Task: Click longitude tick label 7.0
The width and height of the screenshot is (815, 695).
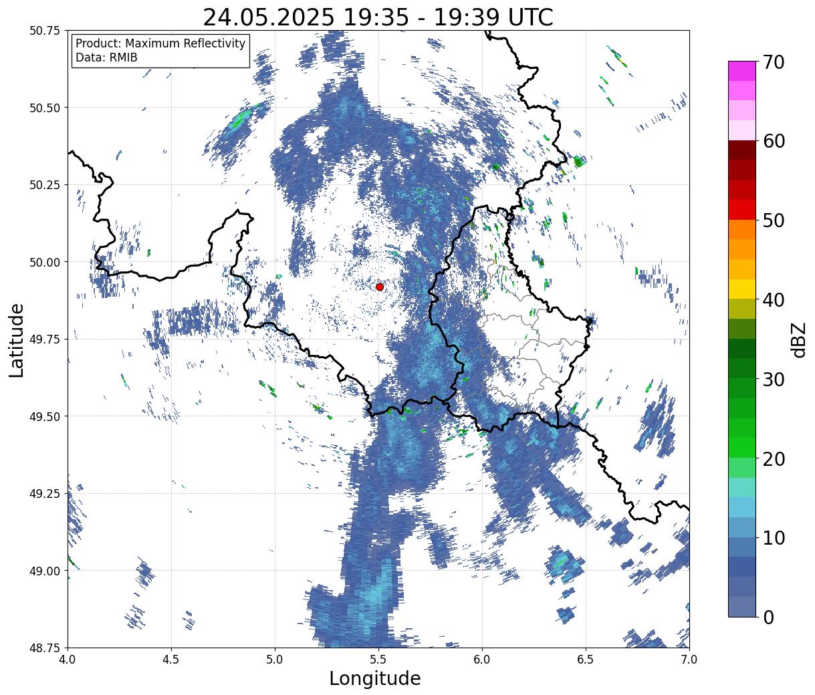Action: pyautogui.click(x=689, y=659)
